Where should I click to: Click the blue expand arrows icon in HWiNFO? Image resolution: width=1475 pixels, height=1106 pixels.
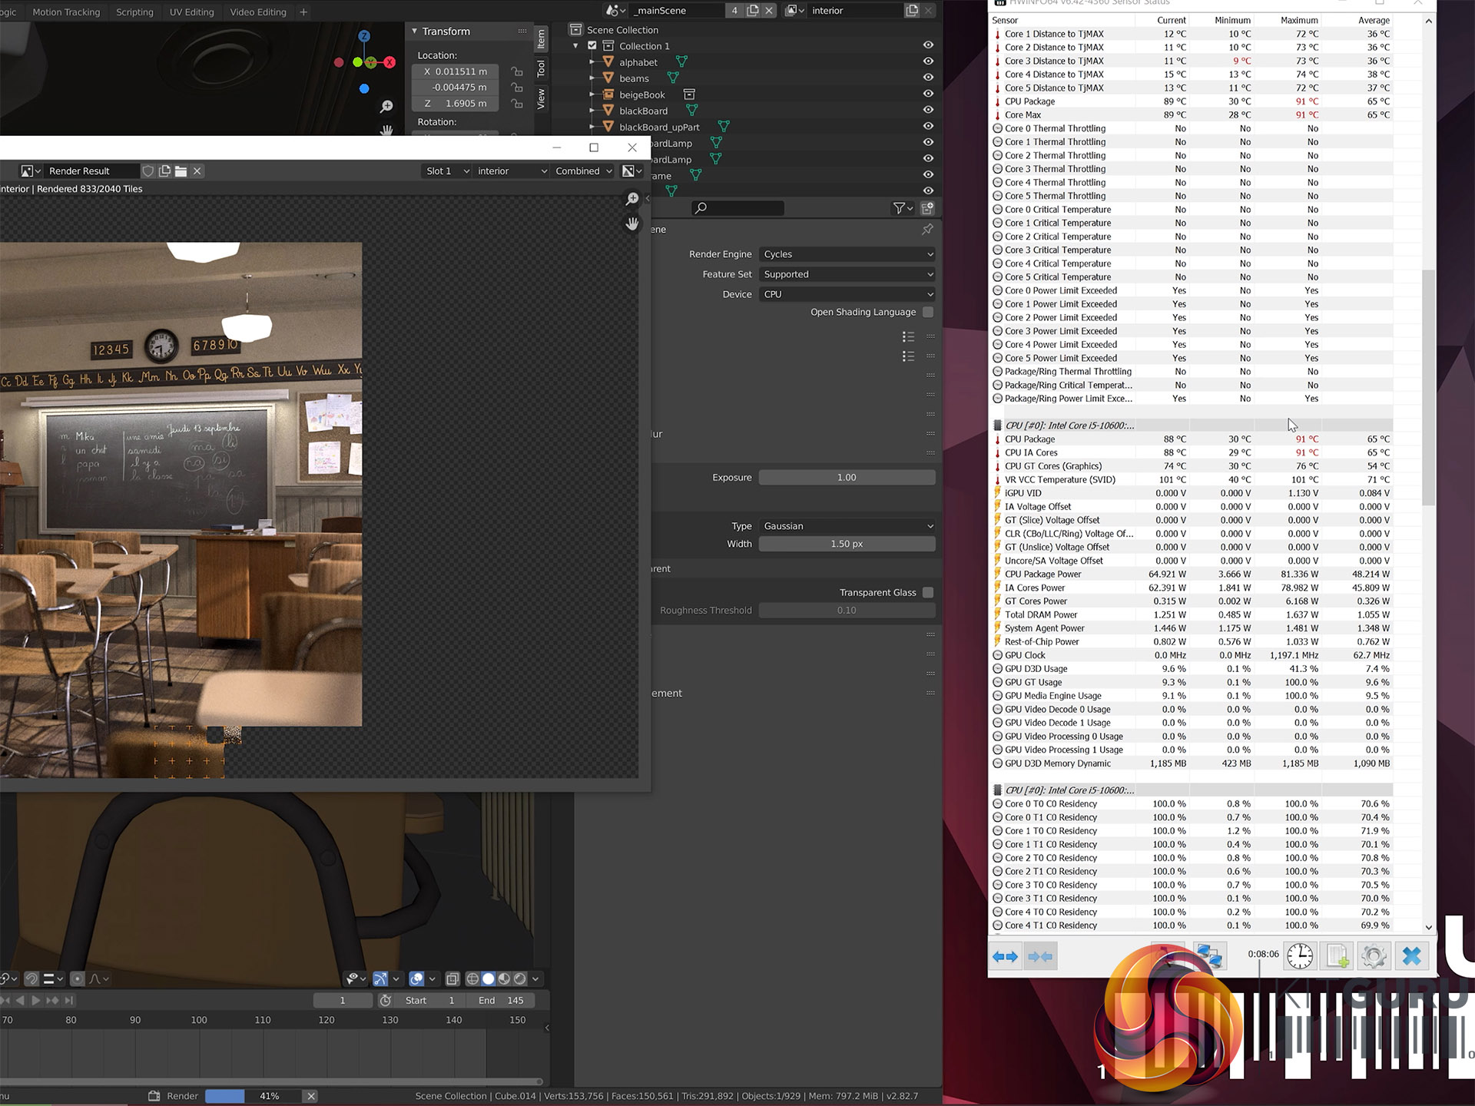(x=1005, y=956)
